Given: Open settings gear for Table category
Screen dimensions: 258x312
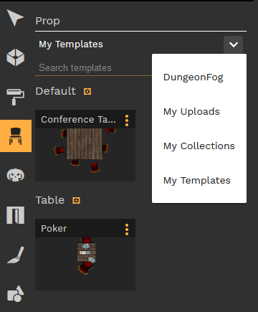Looking at the screenshot, I should tap(76, 200).
